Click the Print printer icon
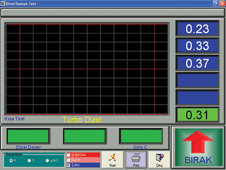This screenshot has height=170, width=226. coord(136,158)
